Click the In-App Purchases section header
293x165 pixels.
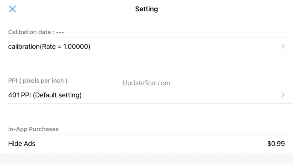pos(33,129)
